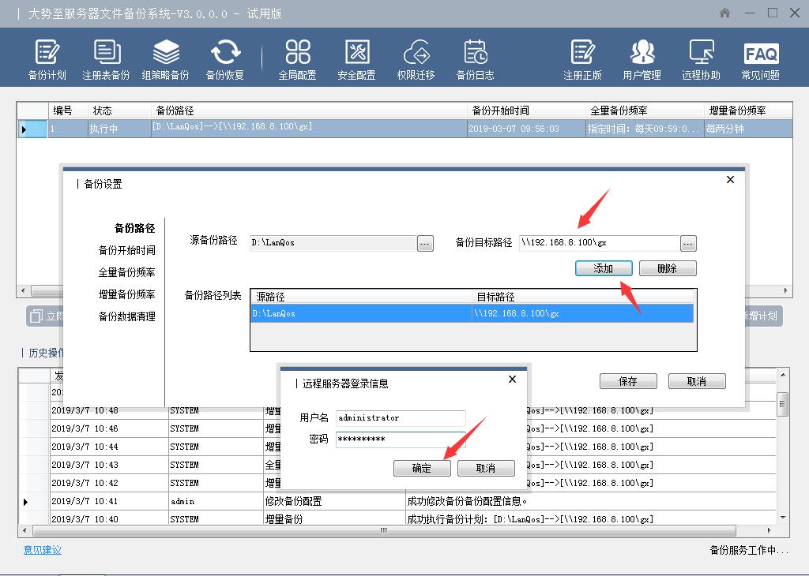Close the 远程服务器登录信息 dialog
The image size is (809, 576).
(512, 380)
